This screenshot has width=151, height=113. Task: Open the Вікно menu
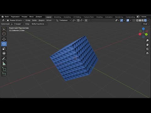pyautogui.click(x=31, y=17)
